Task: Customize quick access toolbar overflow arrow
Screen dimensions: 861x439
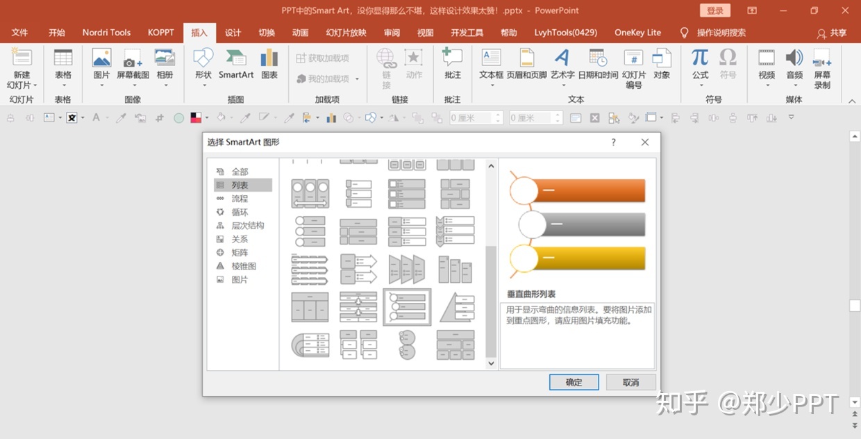Action: (x=791, y=117)
